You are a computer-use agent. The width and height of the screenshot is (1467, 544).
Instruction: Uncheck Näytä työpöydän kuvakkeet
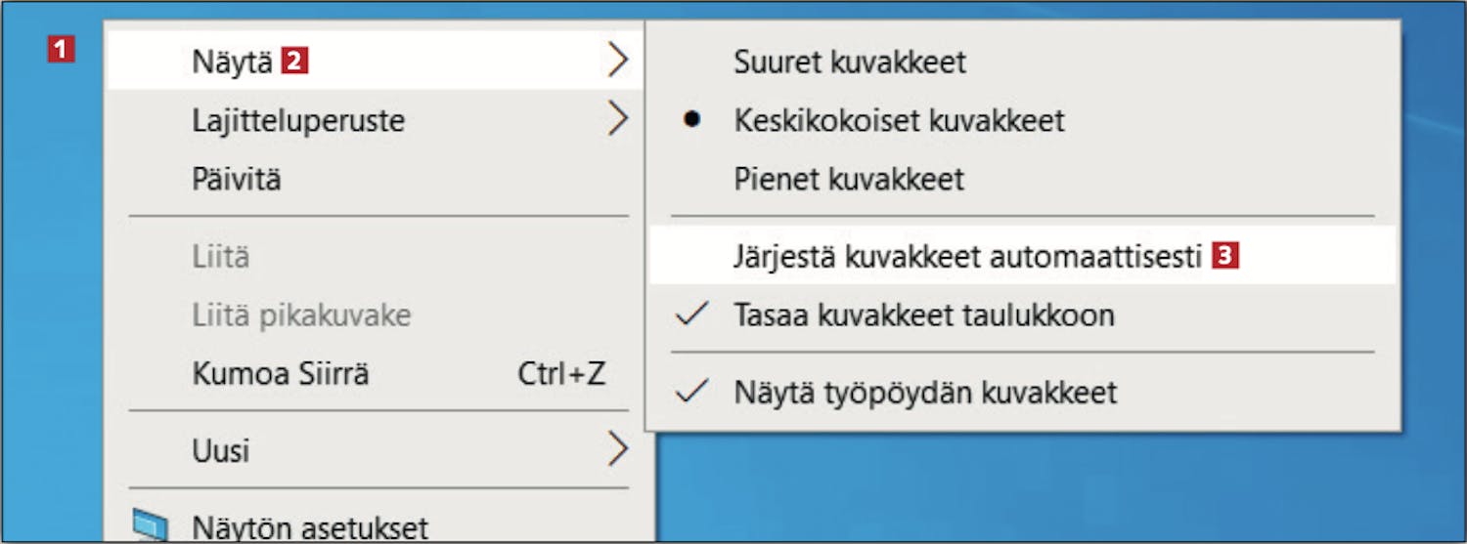pyautogui.click(x=924, y=393)
